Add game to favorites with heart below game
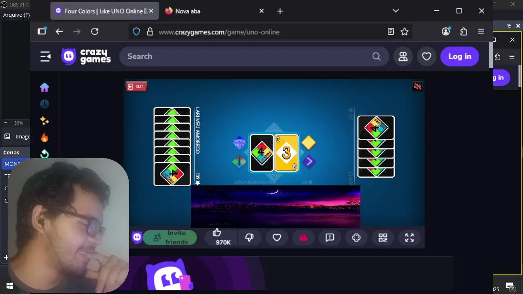 point(277,238)
